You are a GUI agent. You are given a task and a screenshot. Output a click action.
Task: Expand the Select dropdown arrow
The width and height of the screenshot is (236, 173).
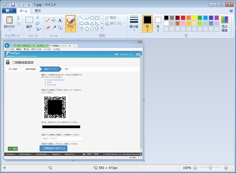click(29, 30)
